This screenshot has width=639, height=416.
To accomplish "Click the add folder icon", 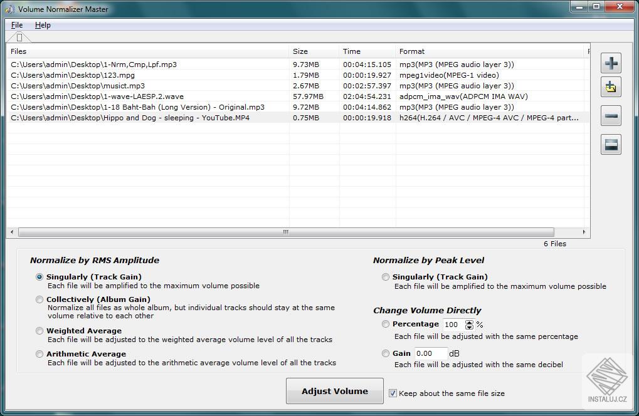I will [x=610, y=87].
